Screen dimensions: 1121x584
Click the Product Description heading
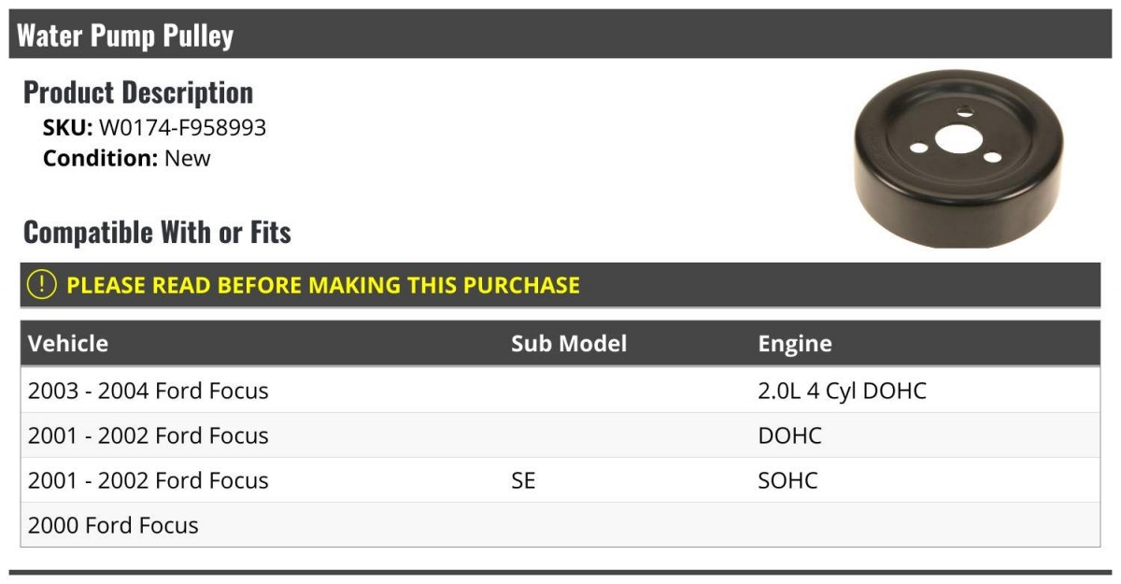coord(138,93)
